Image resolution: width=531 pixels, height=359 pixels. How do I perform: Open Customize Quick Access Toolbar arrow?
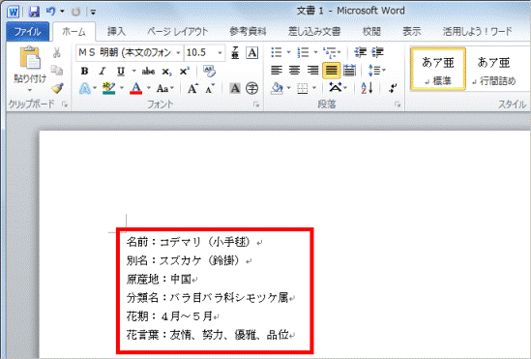93,13
